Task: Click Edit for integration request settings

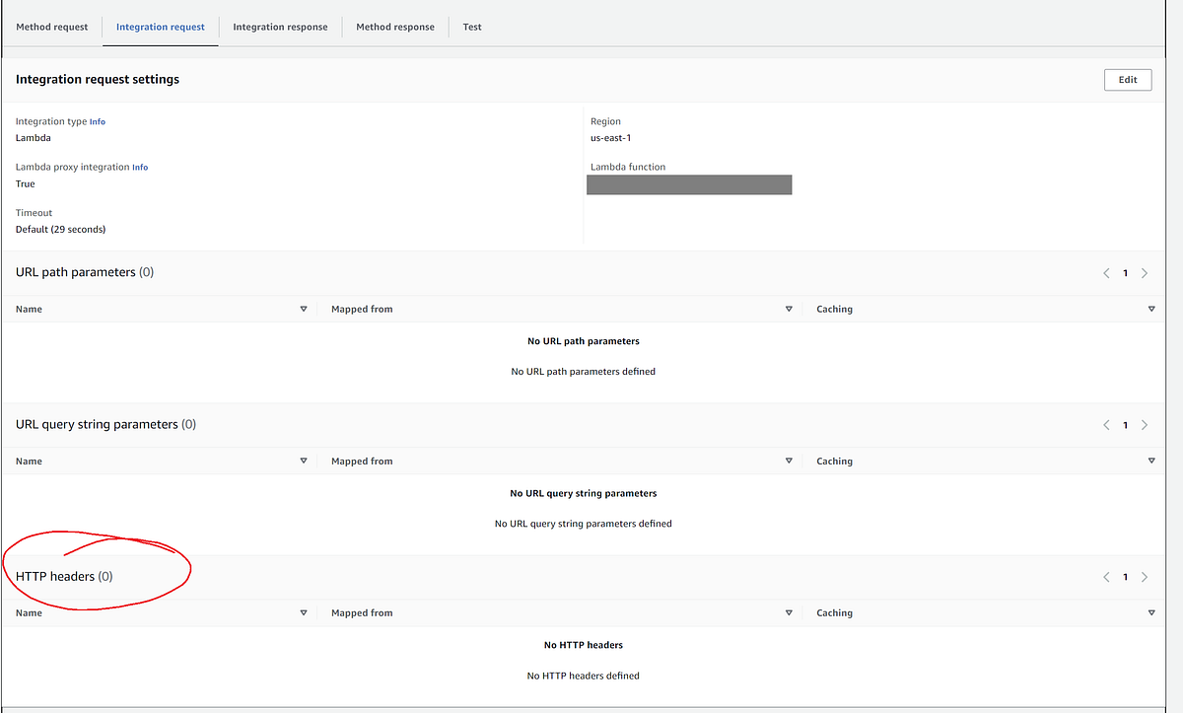Action: point(1127,79)
